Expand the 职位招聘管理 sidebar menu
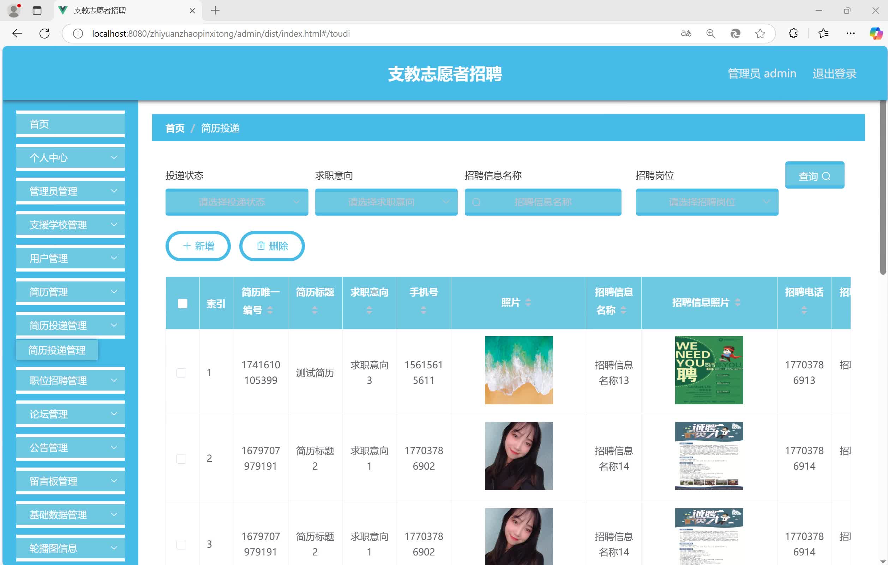The image size is (888, 565). tap(71, 380)
